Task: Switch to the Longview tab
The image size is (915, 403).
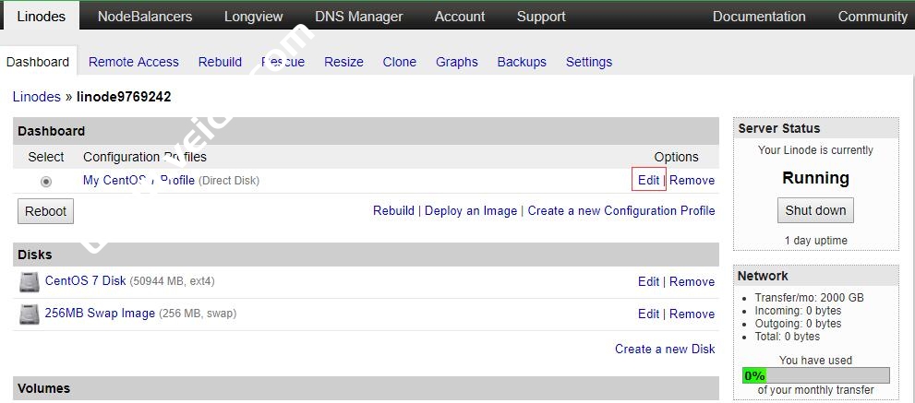Action: (254, 17)
